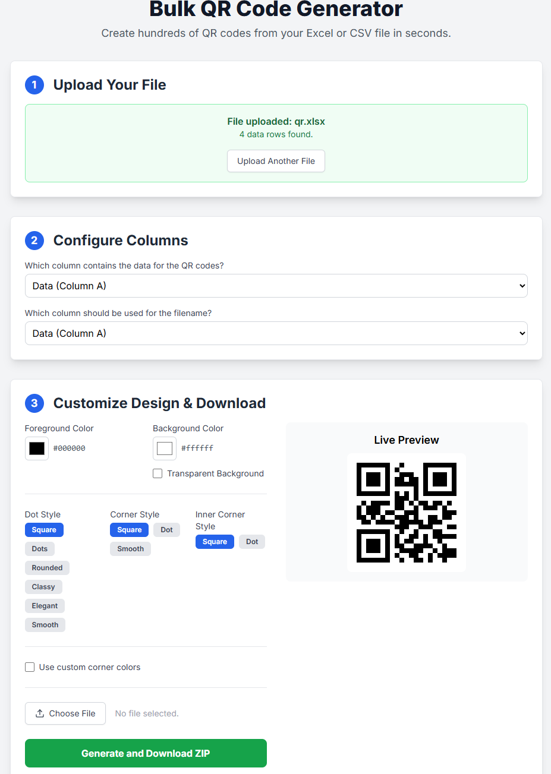Click '4 data rows found.' text
Image resolution: width=551 pixels, height=774 pixels.
276,134
